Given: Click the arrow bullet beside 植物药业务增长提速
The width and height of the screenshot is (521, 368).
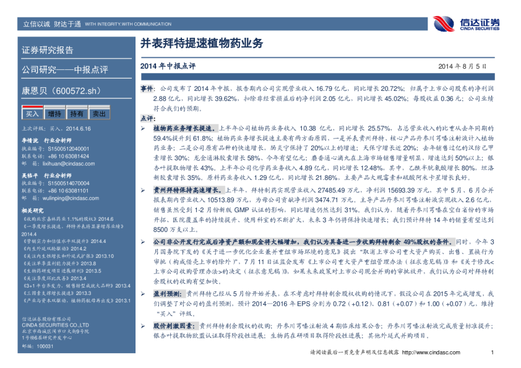Looking at the screenshot, I should tap(142, 126).
